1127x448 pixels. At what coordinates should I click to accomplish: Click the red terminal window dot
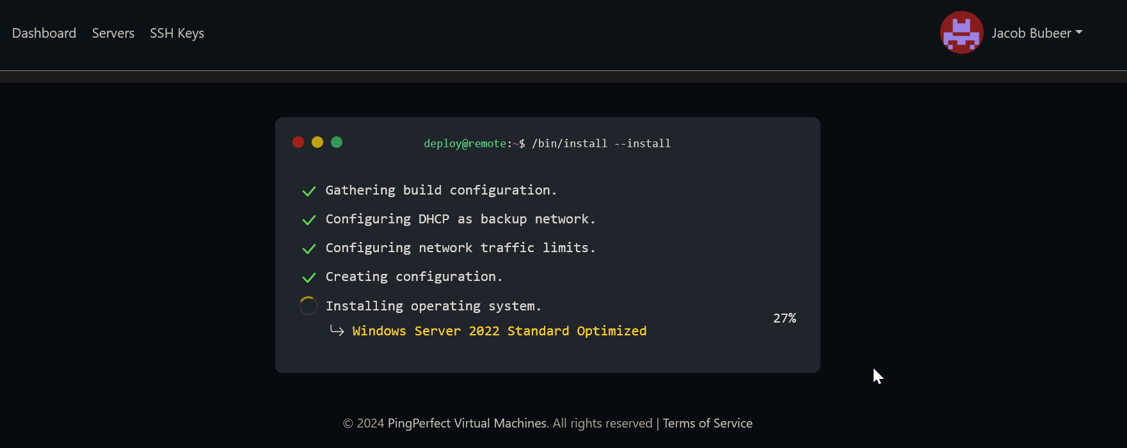[x=298, y=142]
